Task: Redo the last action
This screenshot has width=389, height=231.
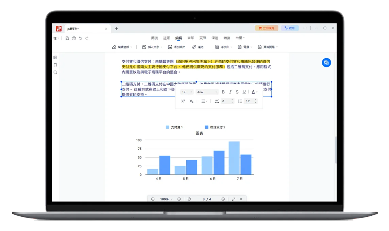Action: tap(87, 38)
